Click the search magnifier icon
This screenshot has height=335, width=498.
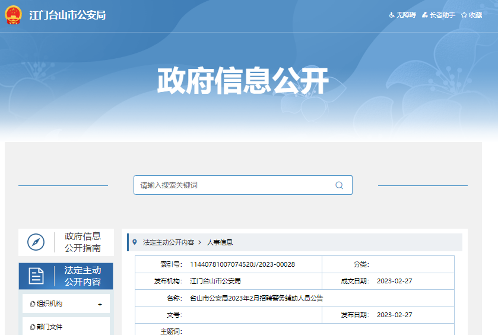tap(339, 185)
